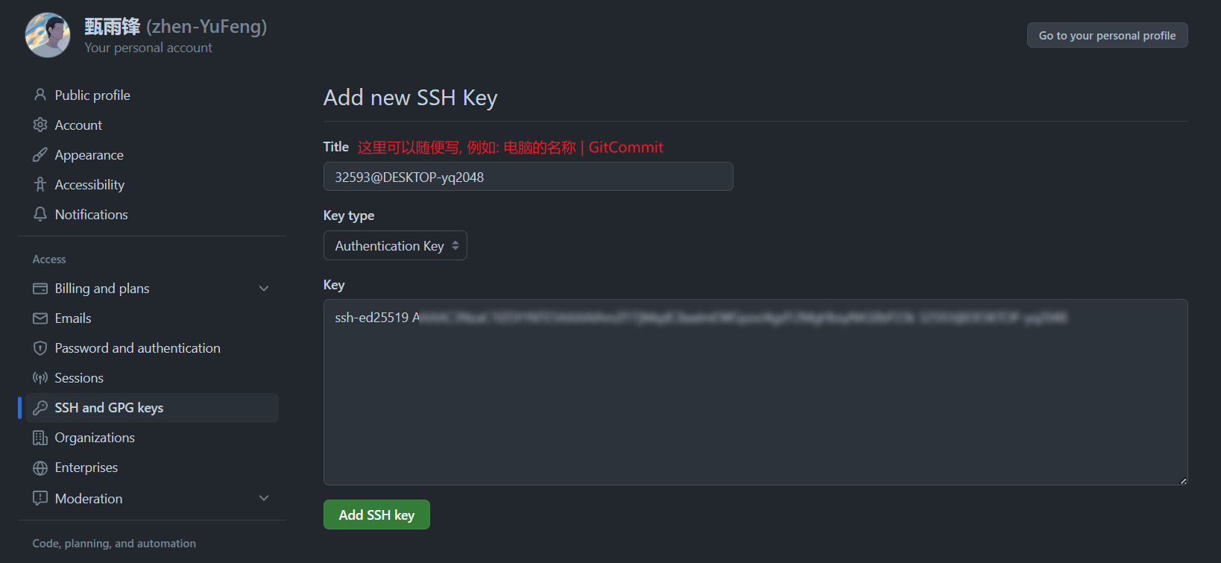Screen dimensions: 1221x563
Task: Expand the Billing and plans chevron
Action: pyautogui.click(x=264, y=289)
